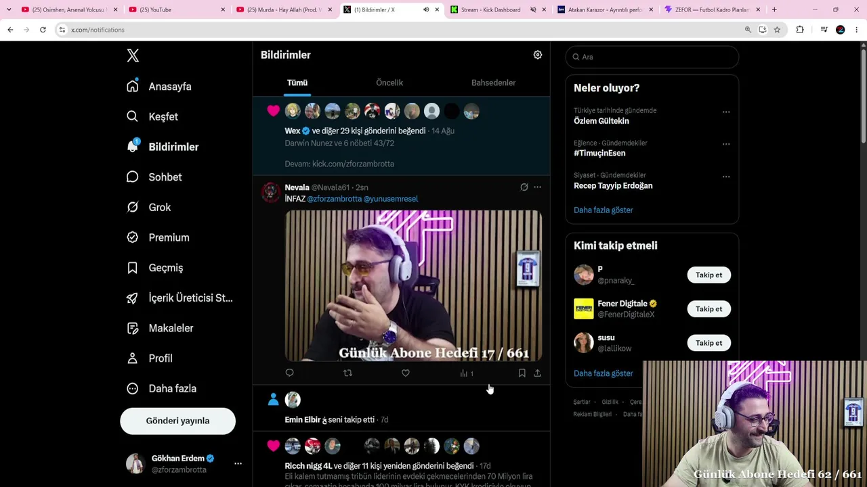Follow account P @pnaraky_

point(709,275)
